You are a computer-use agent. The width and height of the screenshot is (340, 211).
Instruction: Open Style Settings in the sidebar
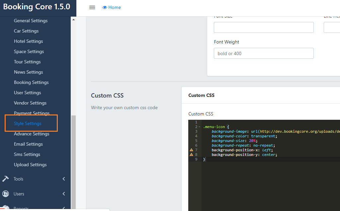coord(28,123)
